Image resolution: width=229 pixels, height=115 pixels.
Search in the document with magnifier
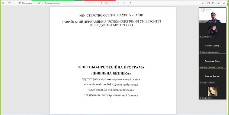(203, 3)
